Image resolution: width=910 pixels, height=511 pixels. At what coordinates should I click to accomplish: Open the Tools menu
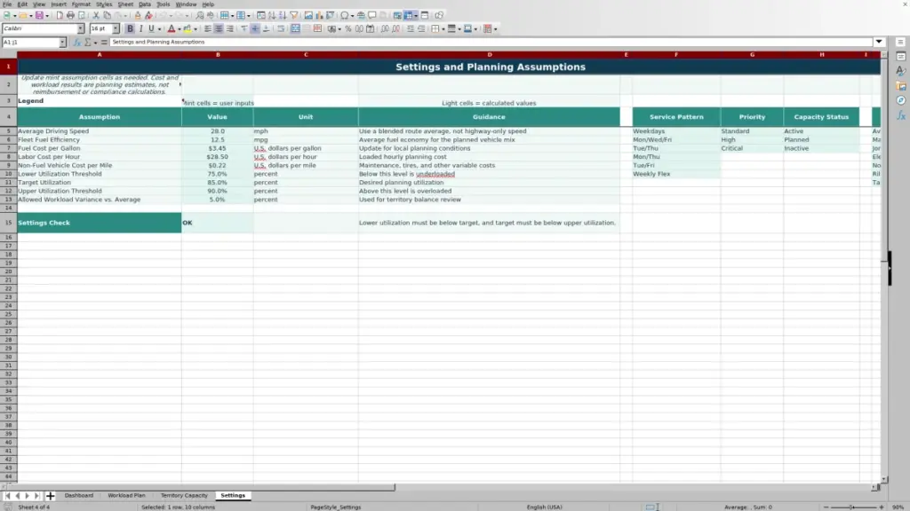(164, 4)
